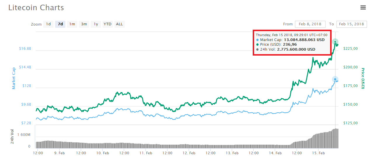Choose the 3m zoom range
The width and height of the screenshot is (383, 163).
[84, 24]
